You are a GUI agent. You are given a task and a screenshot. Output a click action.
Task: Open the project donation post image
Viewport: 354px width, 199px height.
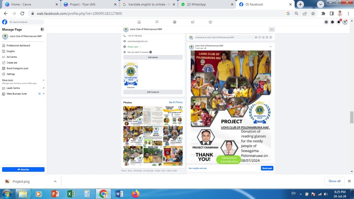(x=231, y=107)
